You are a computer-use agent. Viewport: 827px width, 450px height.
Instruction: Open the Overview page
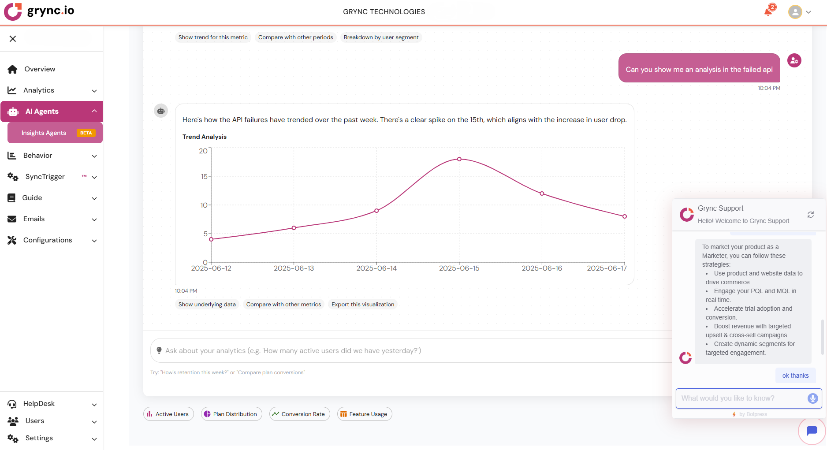click(x=40, y=69)
